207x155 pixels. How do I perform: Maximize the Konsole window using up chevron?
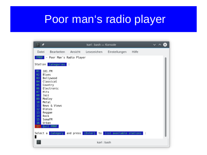tap(160, 45)
